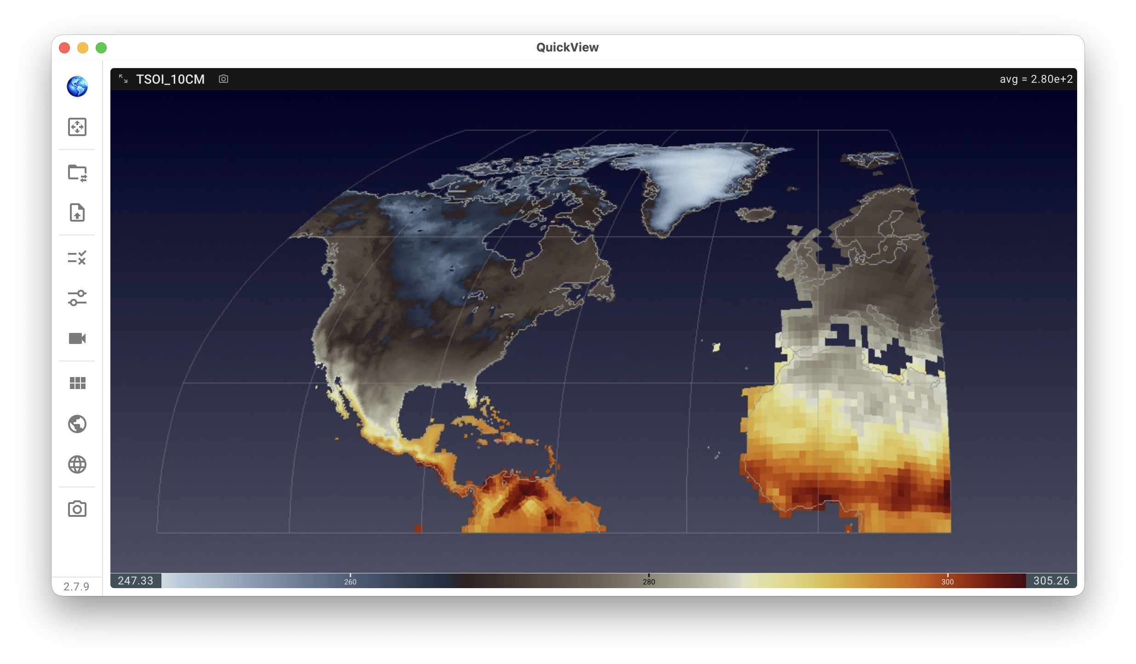This screenshot has height=664, width=1136.
Task: Open the folder file loading icon
Action: pos(77,173)
